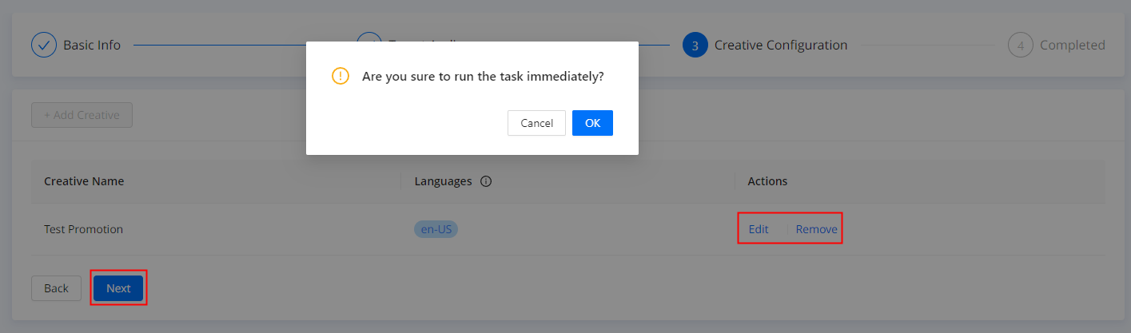Click the Basic Info checkmark step icon
The width and height of the screenshot is (1131, 333).
[x=44, y=45]
